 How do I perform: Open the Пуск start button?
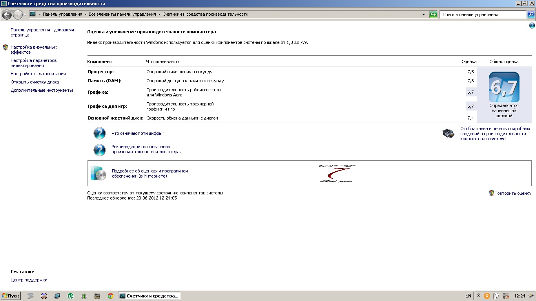[11, 296]
